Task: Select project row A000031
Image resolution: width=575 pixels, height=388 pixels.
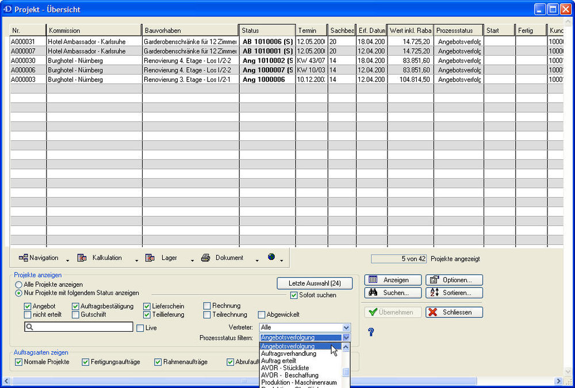Action: (x=286, y=41)
